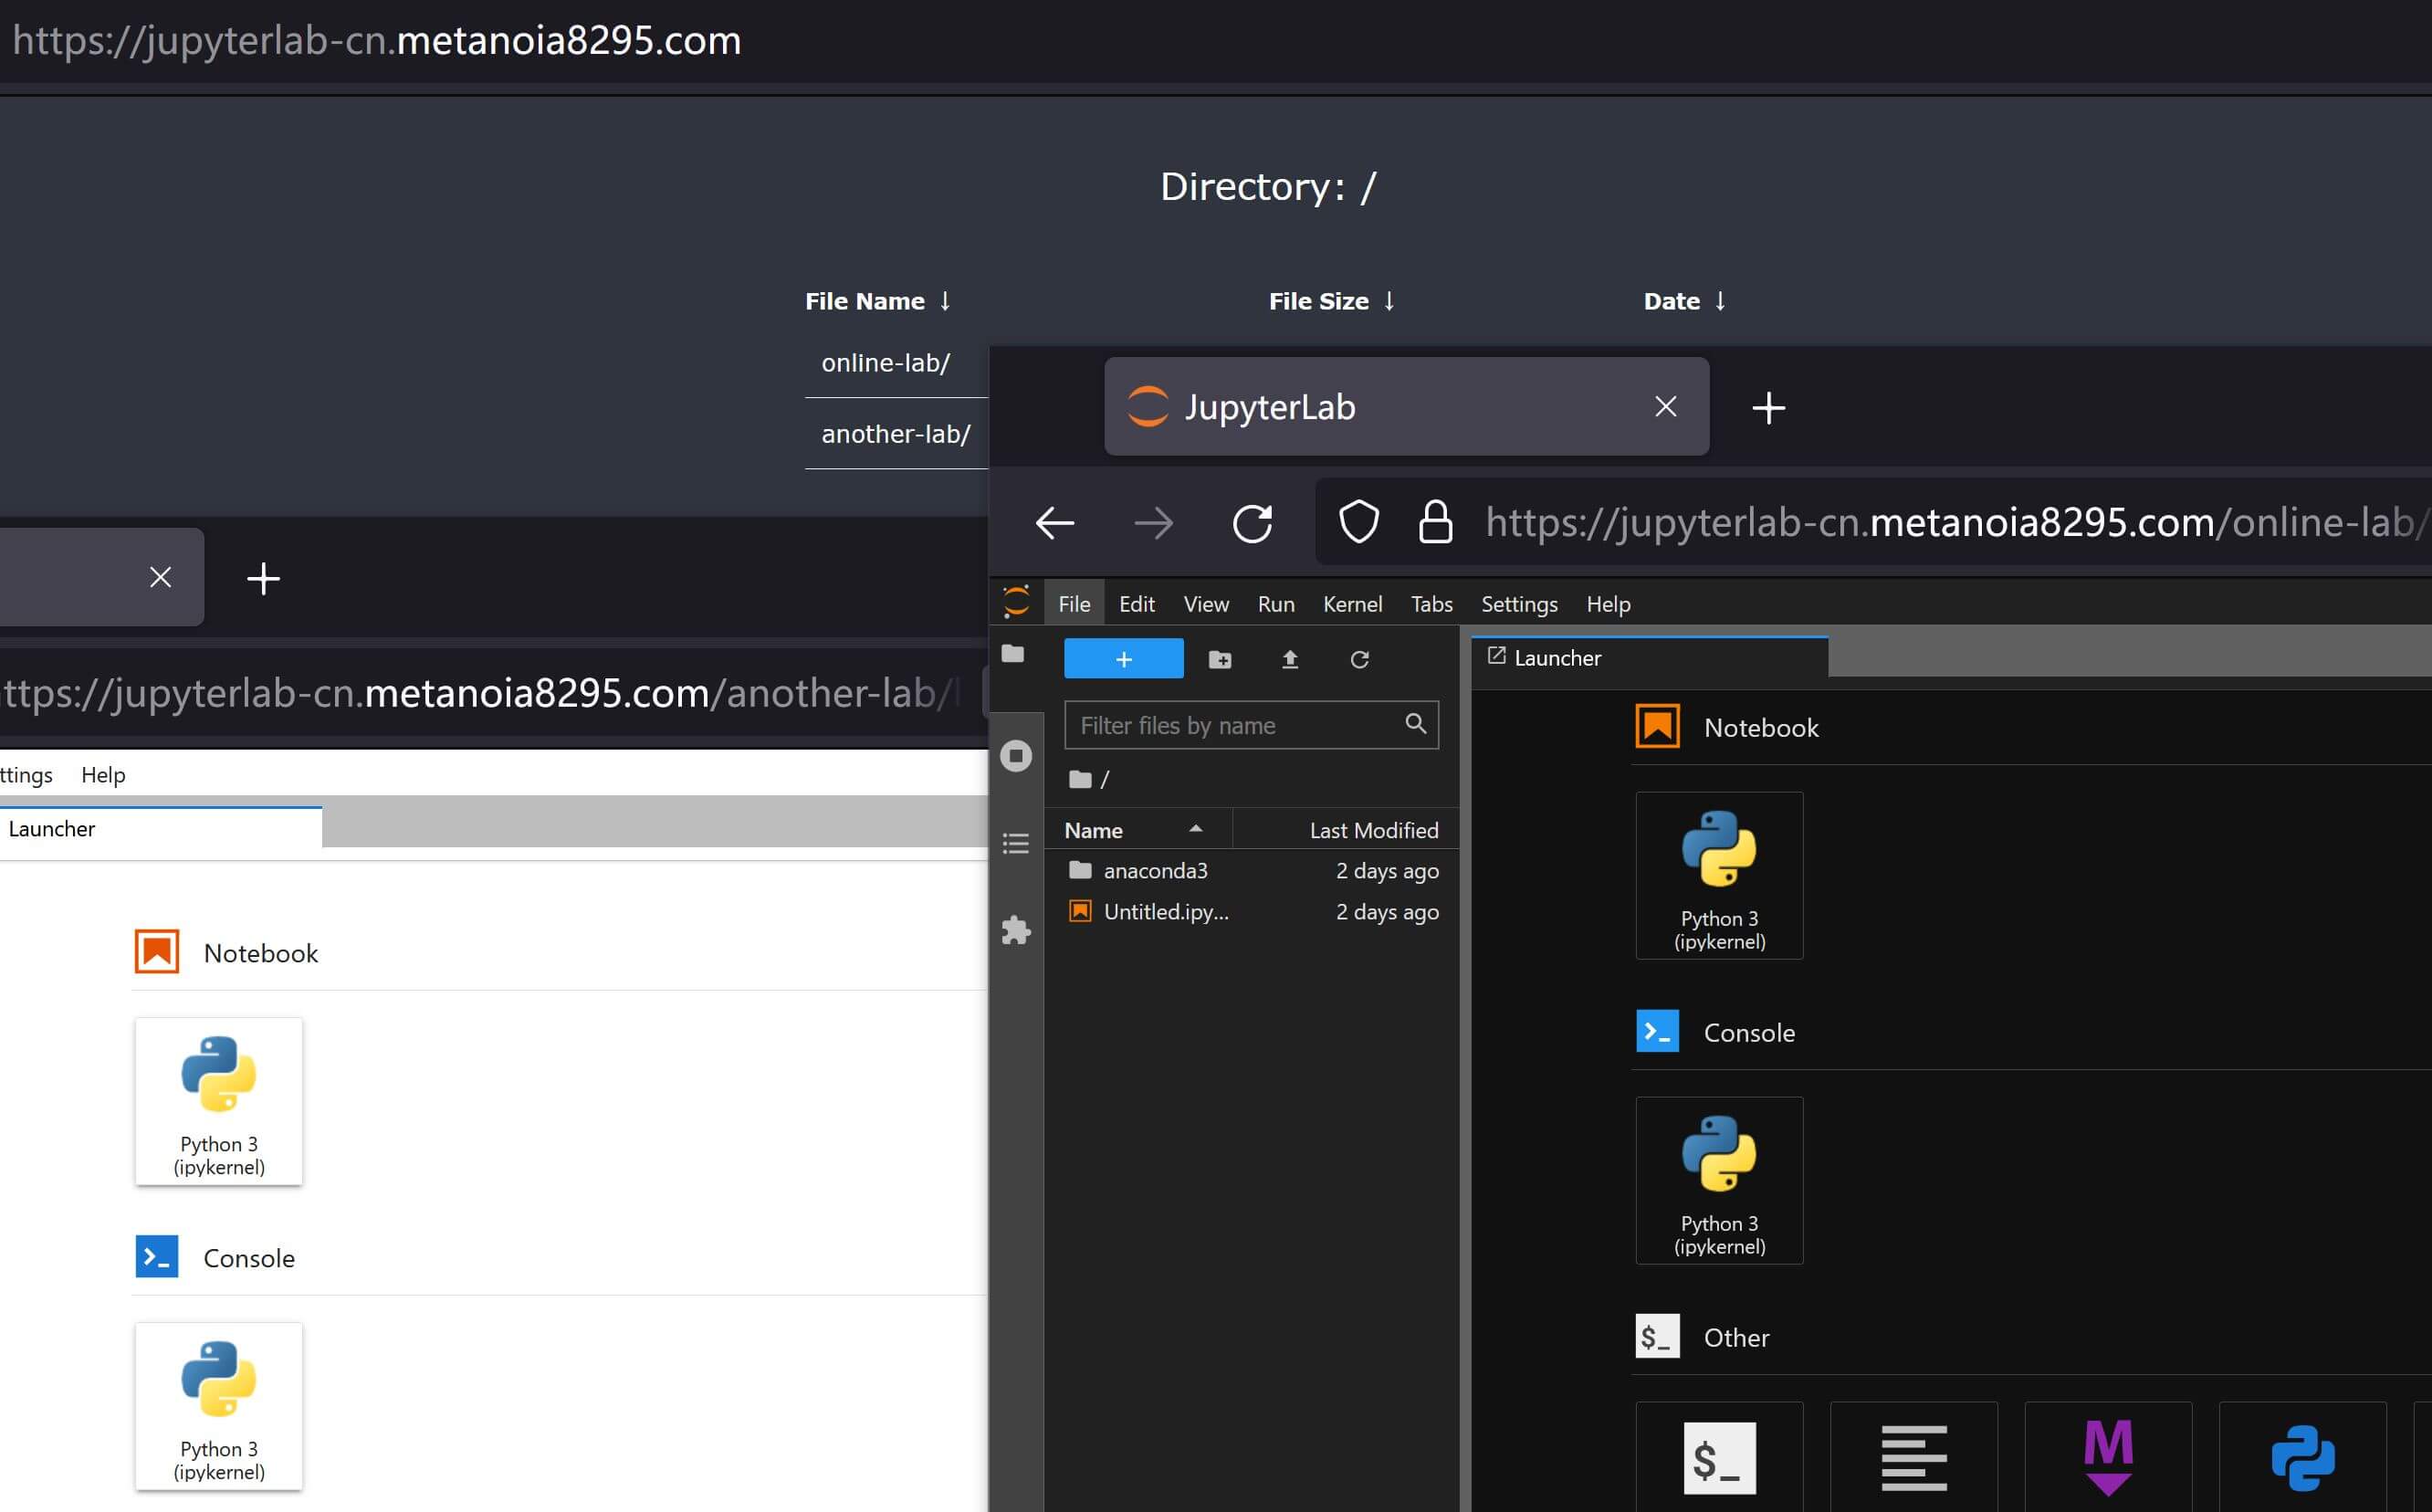The image size is (2432, 1512).
Task: Launch a Python 3 Console from the Launcher
Action: pos(1718,1180)
